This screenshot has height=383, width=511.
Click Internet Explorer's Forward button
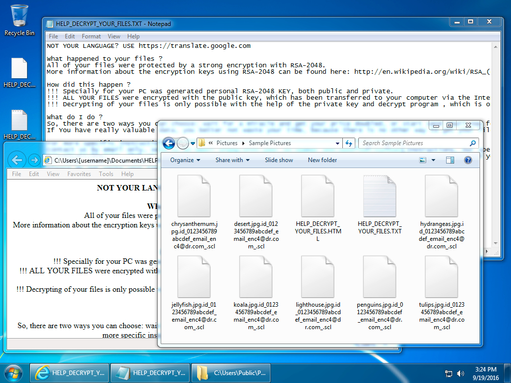point(34,160)
